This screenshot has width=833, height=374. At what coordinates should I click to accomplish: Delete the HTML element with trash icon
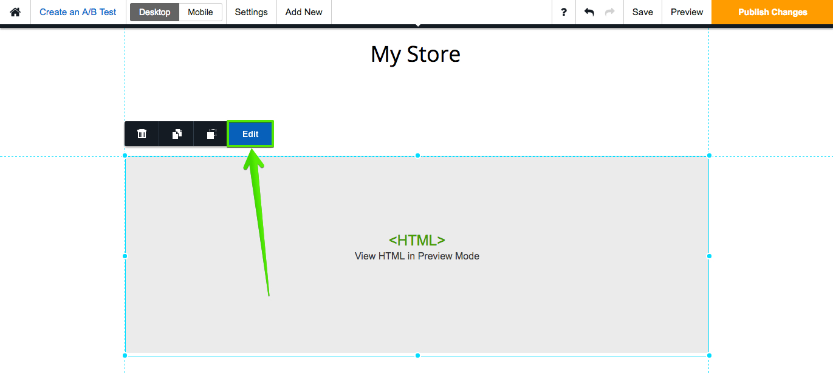click(142, 134)
